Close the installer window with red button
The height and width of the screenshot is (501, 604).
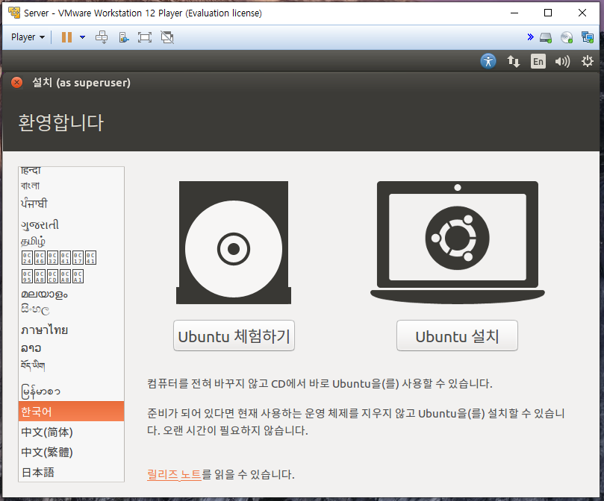17,82
